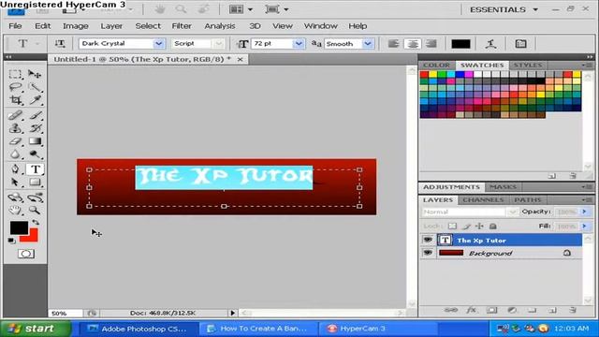Select the Lasso tool
The height and width of the screenshot is (337, 599).
click(15, 87)
